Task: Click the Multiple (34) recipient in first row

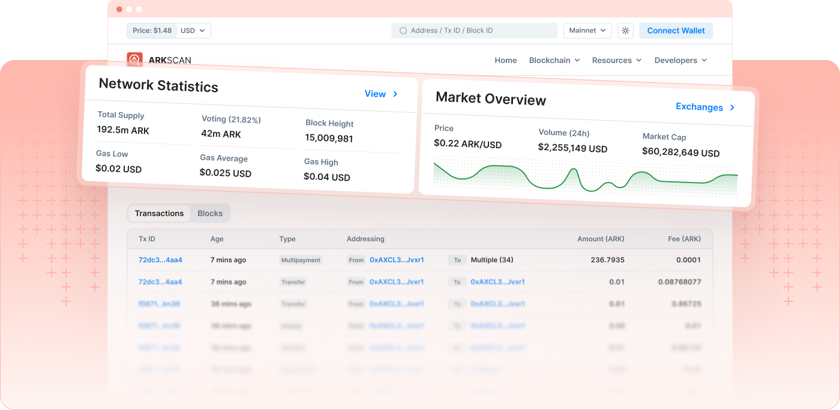Action: [x=491, y=260]
